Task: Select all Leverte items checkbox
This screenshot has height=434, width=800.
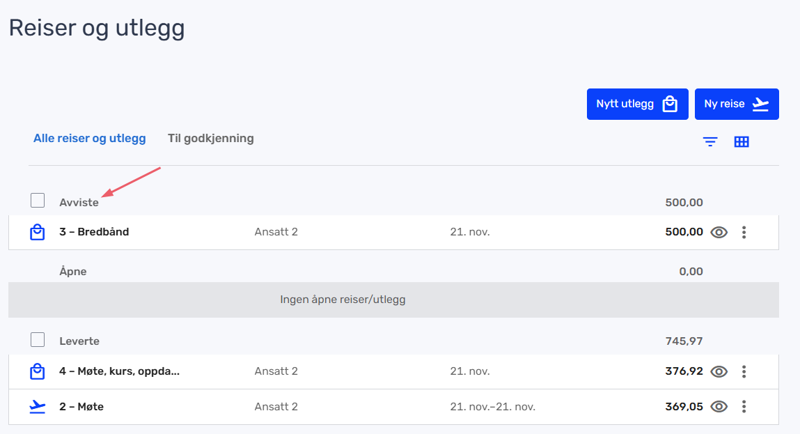Action: click(x=38, y=340)
